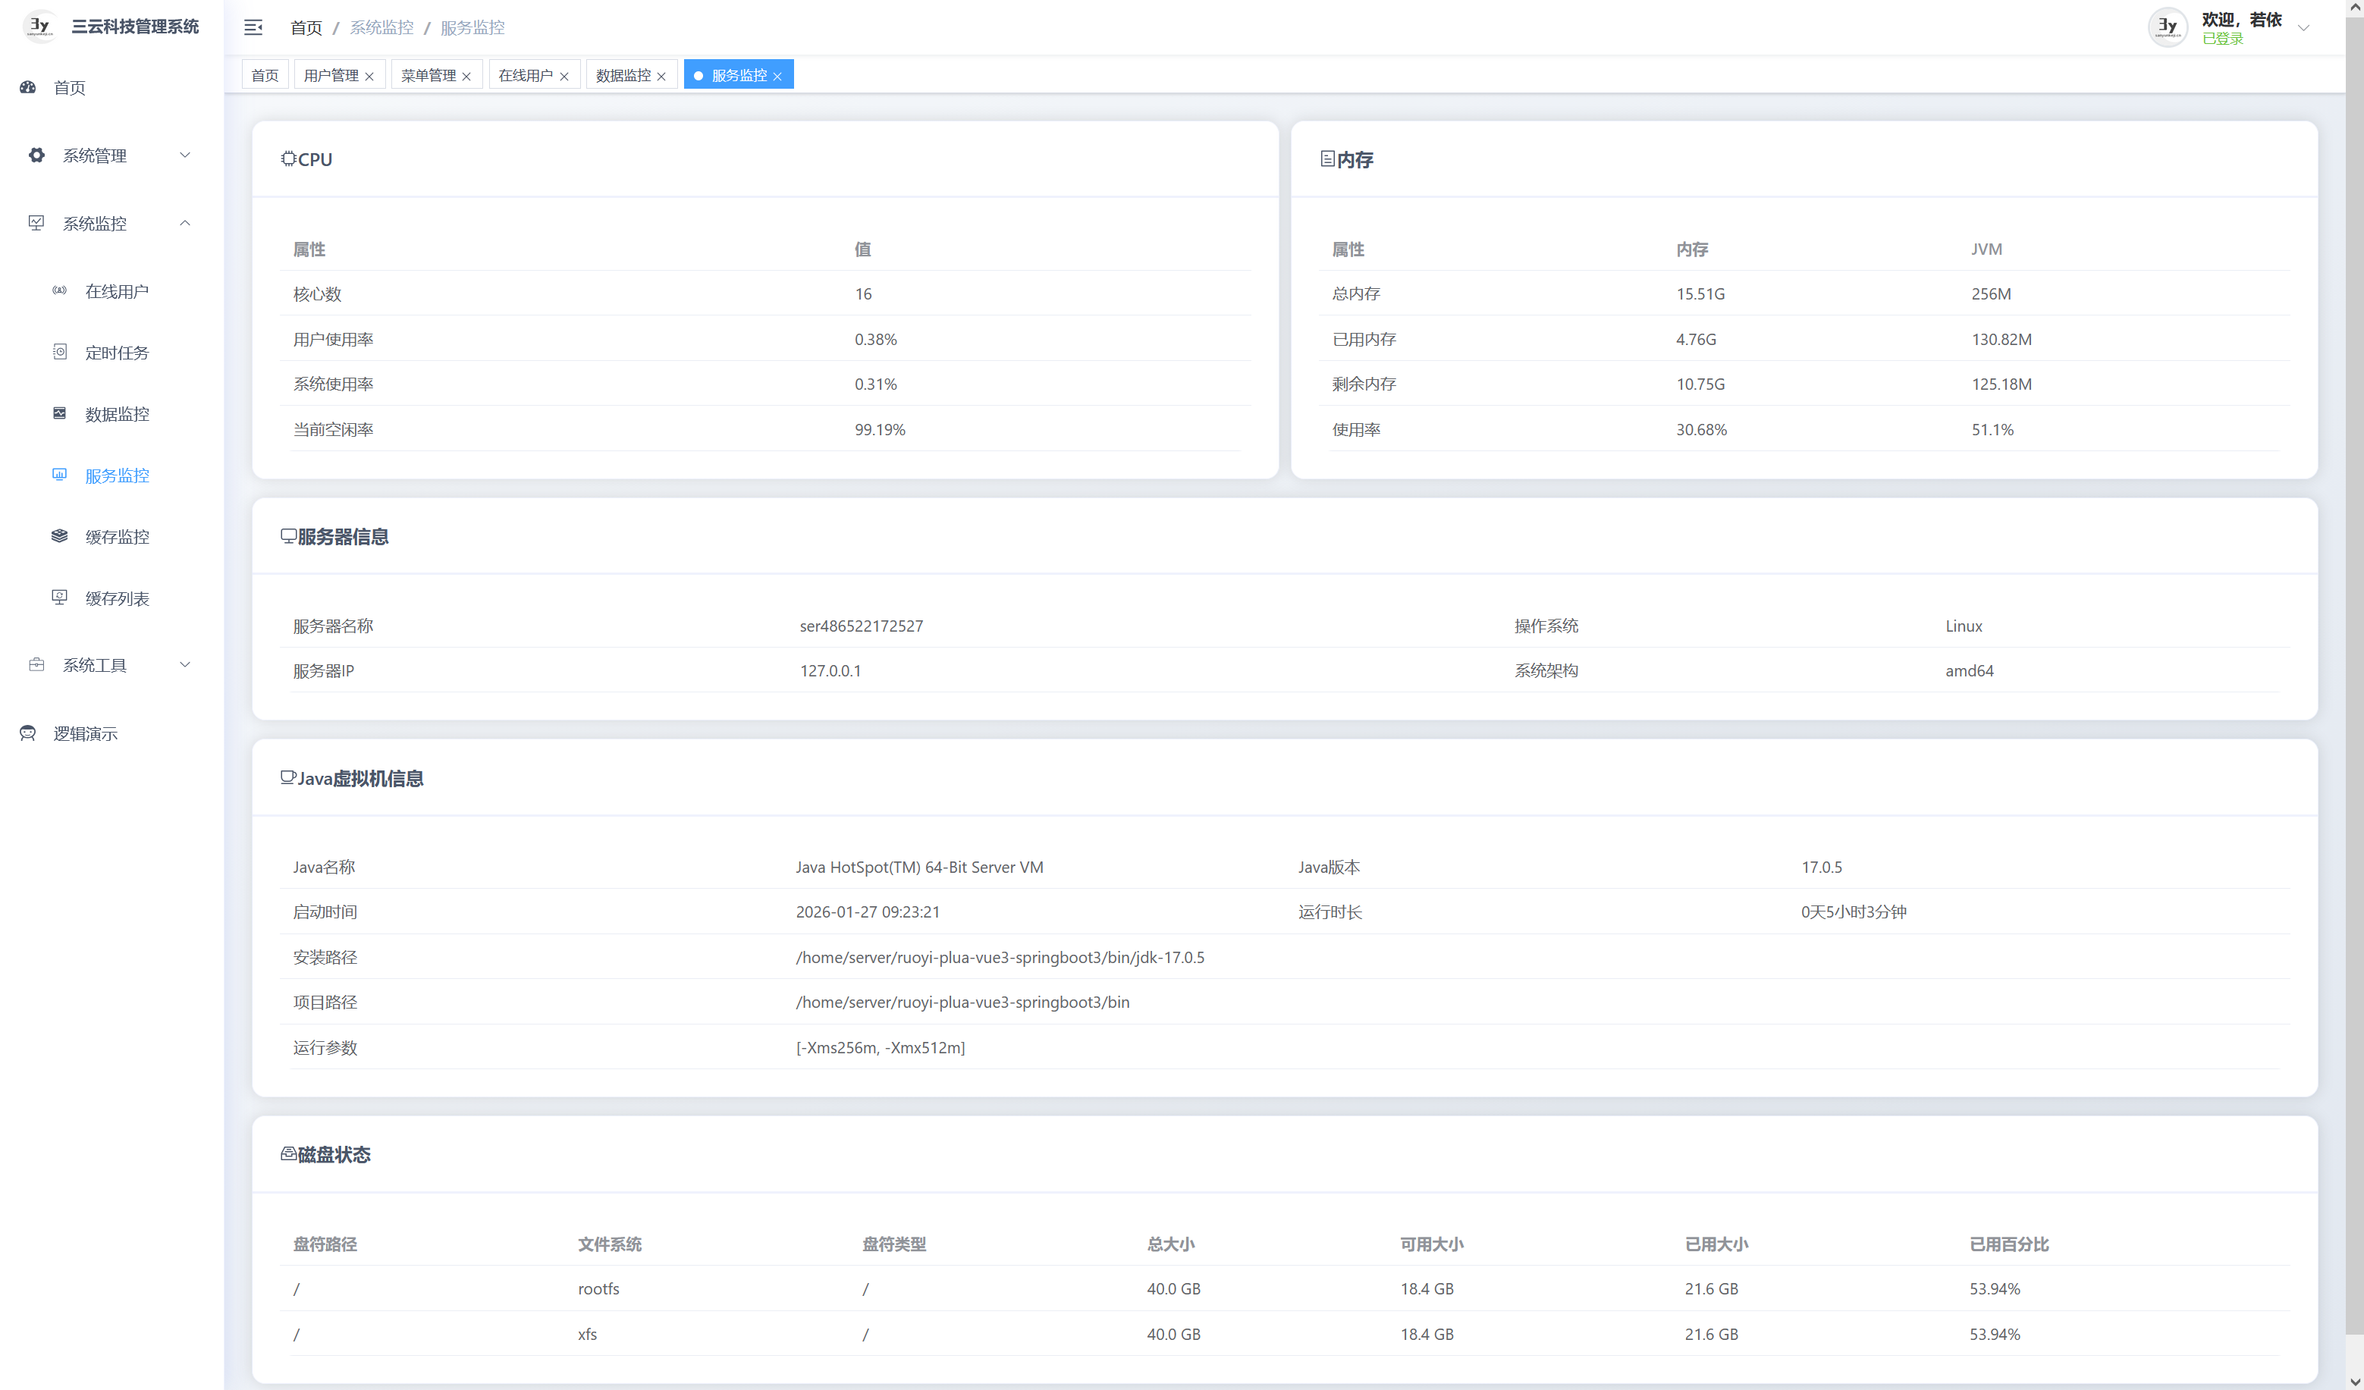The image size is (2364, 1390).
Task: Click the hamburger sidebar collapse icon
Action: point(253,27)
